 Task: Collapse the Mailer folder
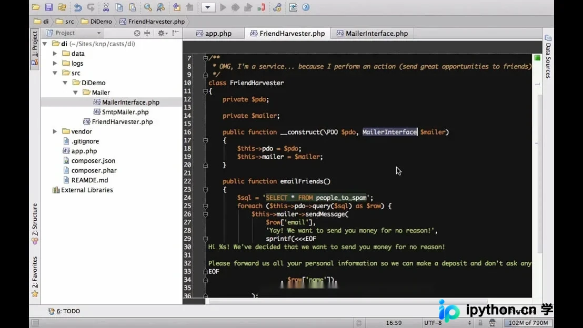click(75, 93)
